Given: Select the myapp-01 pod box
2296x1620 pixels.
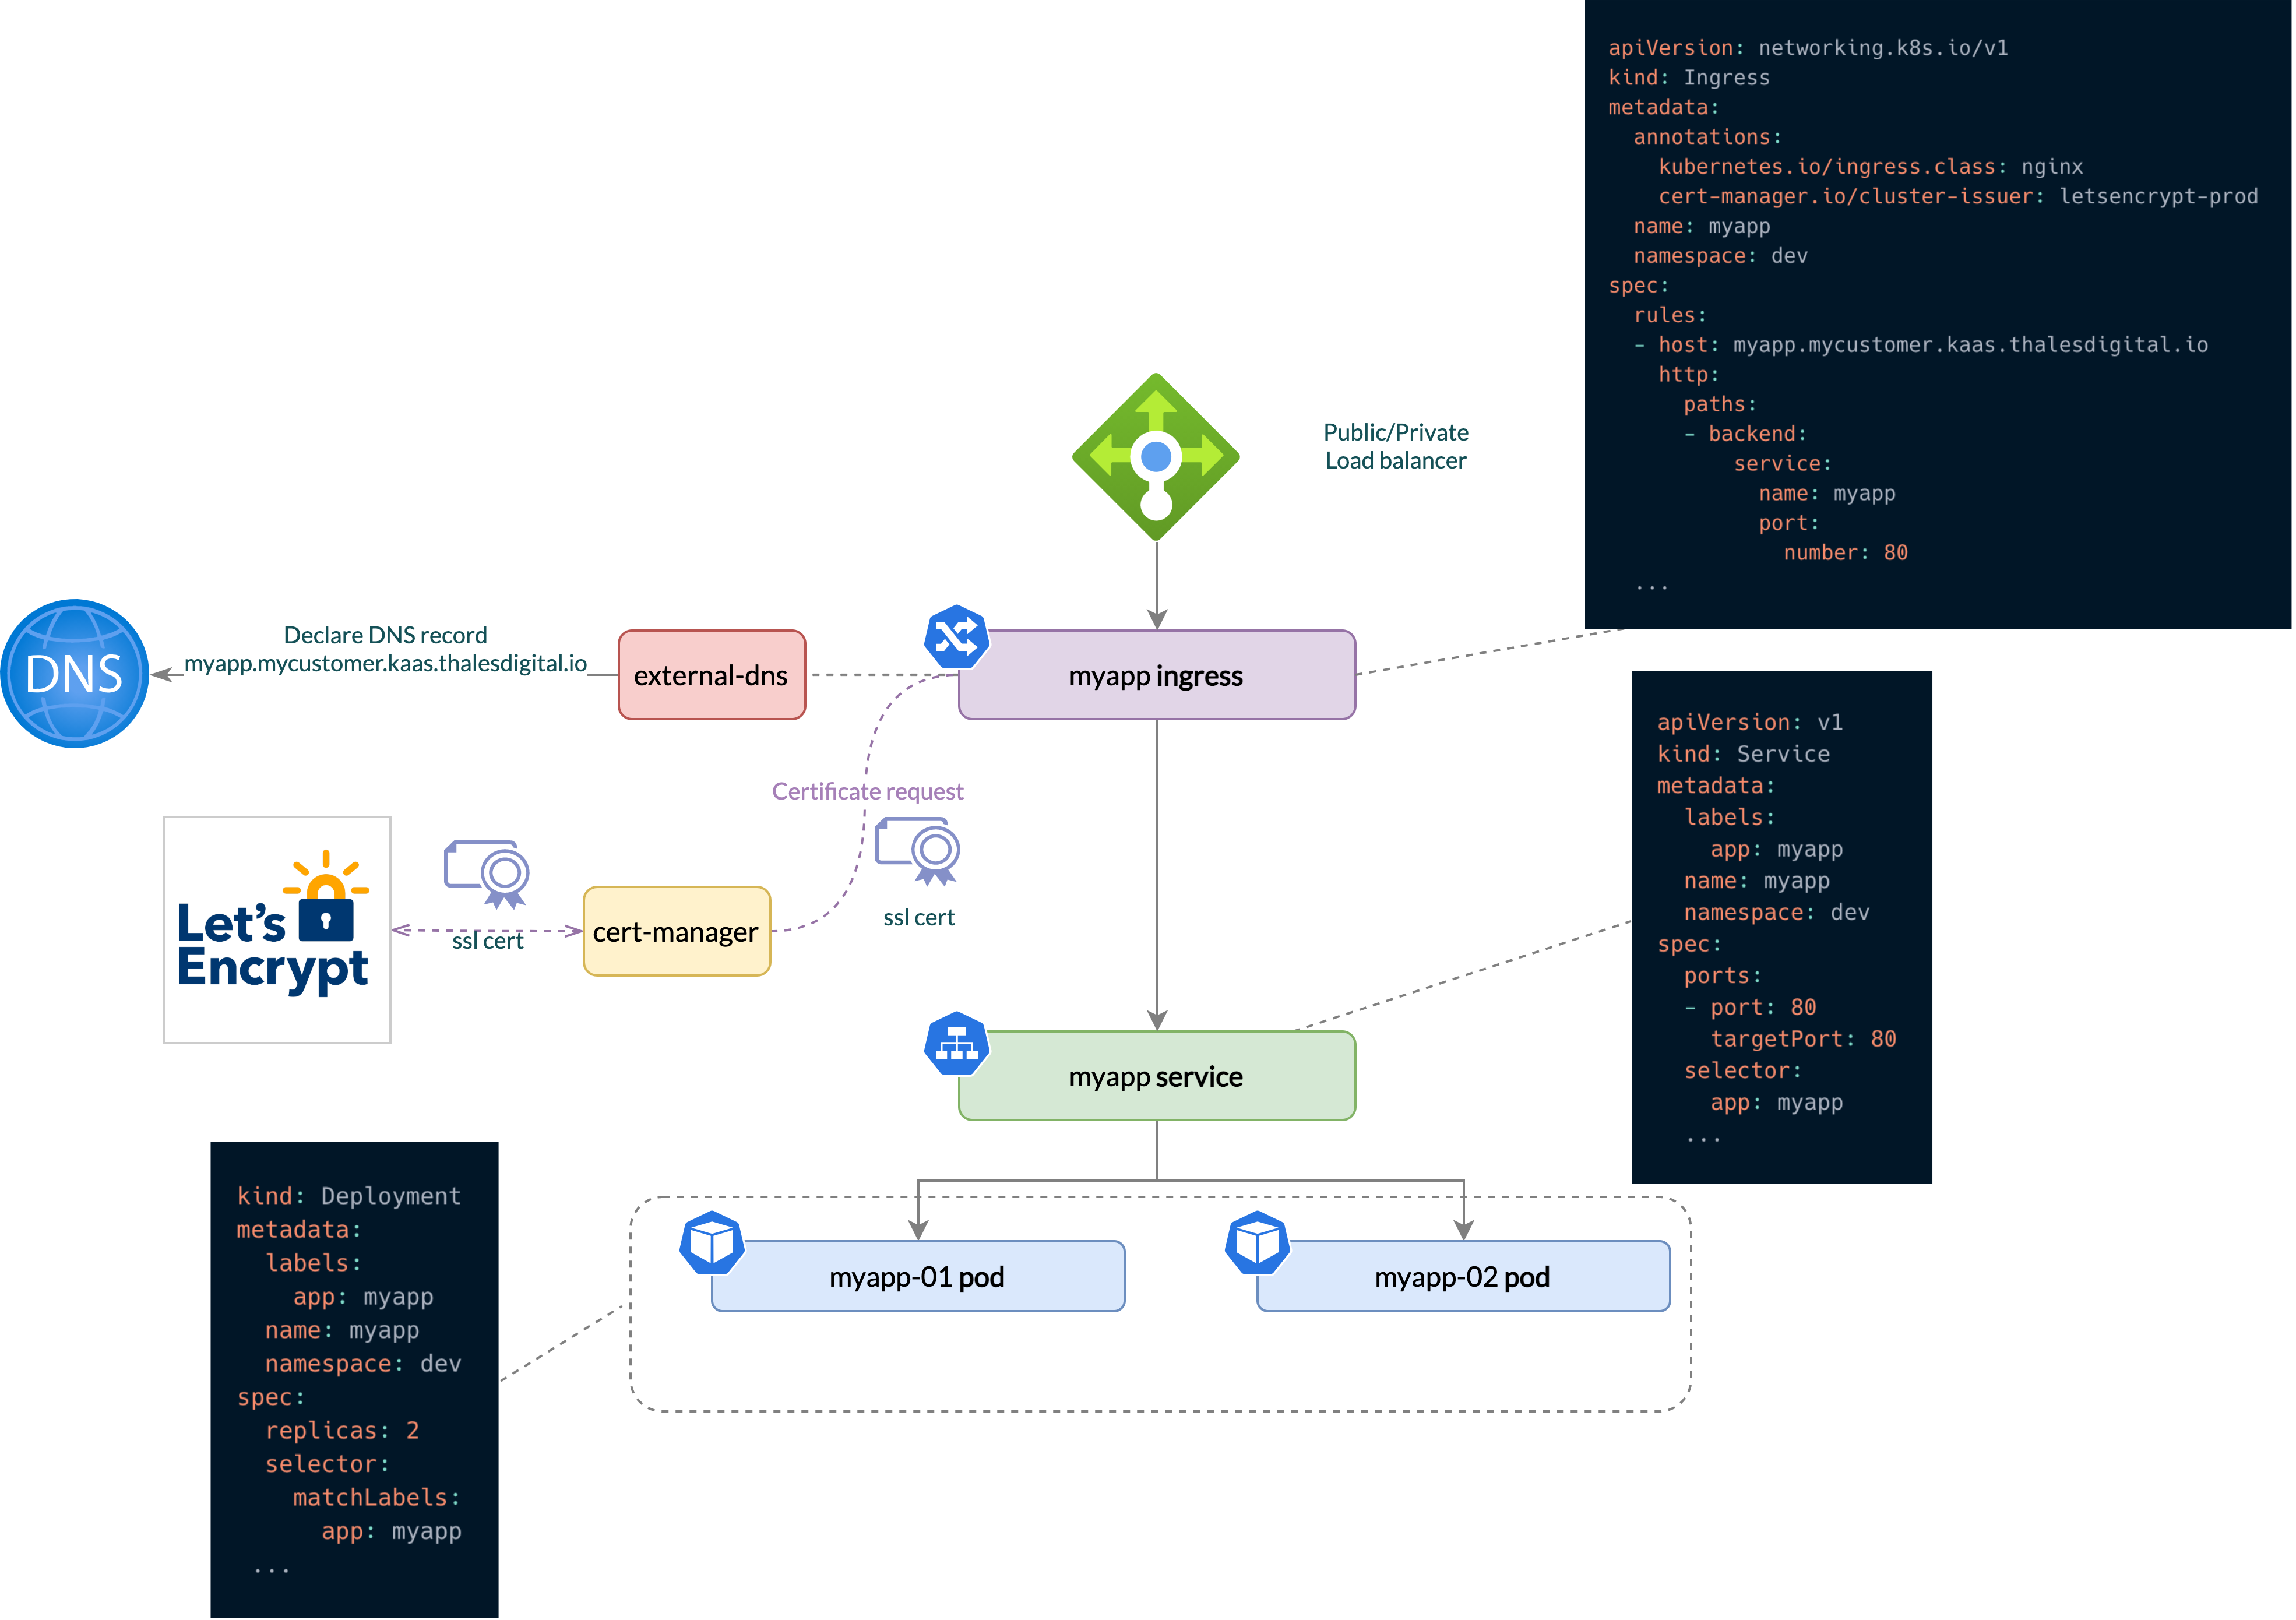Looking at the screenshot, I should pyautogui.click(x=918, y=1277).
